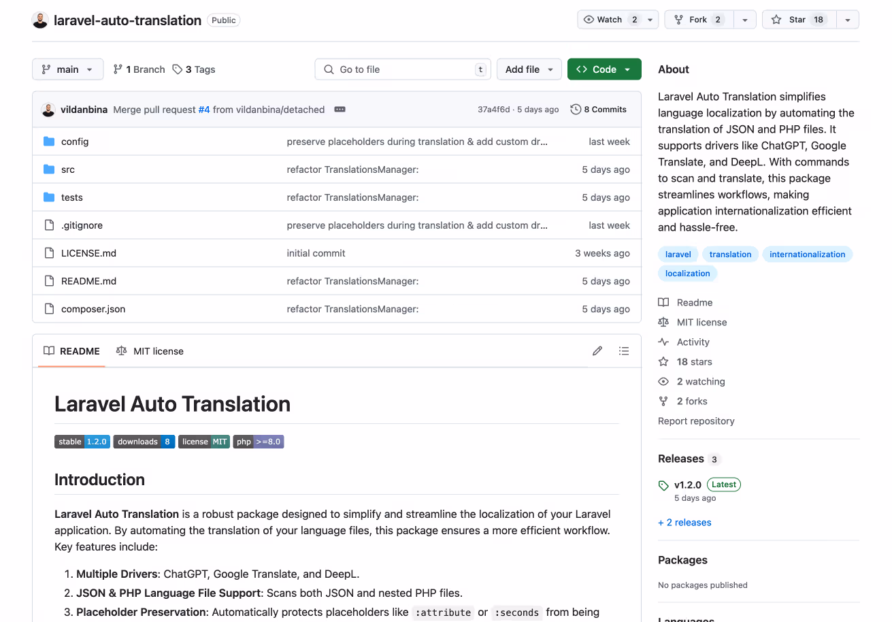Image resolution: width=892 pixels, height=622 pixels.
Task: Open the 8 Commits history link
Action: (598, 110)
